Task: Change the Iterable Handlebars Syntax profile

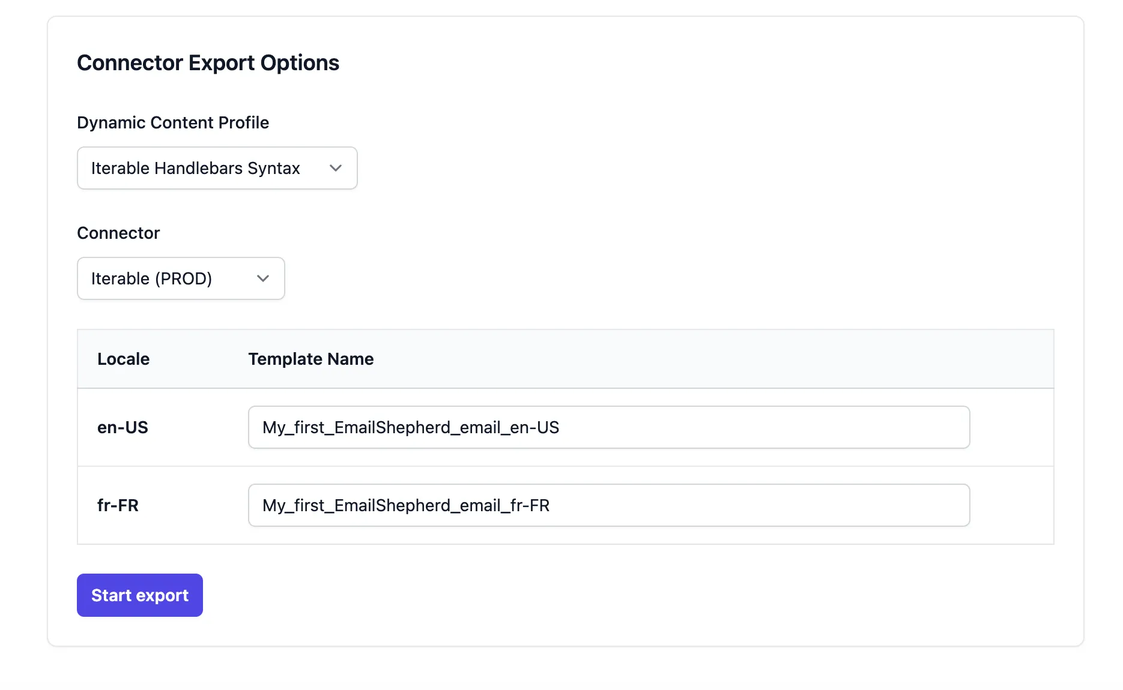Action: click(216, 168)
